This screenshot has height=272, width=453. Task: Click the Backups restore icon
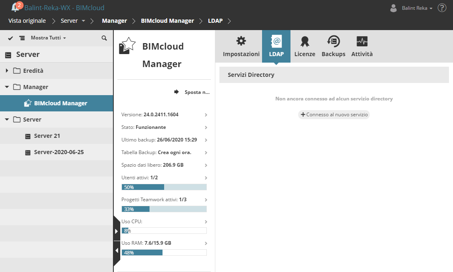334,41
